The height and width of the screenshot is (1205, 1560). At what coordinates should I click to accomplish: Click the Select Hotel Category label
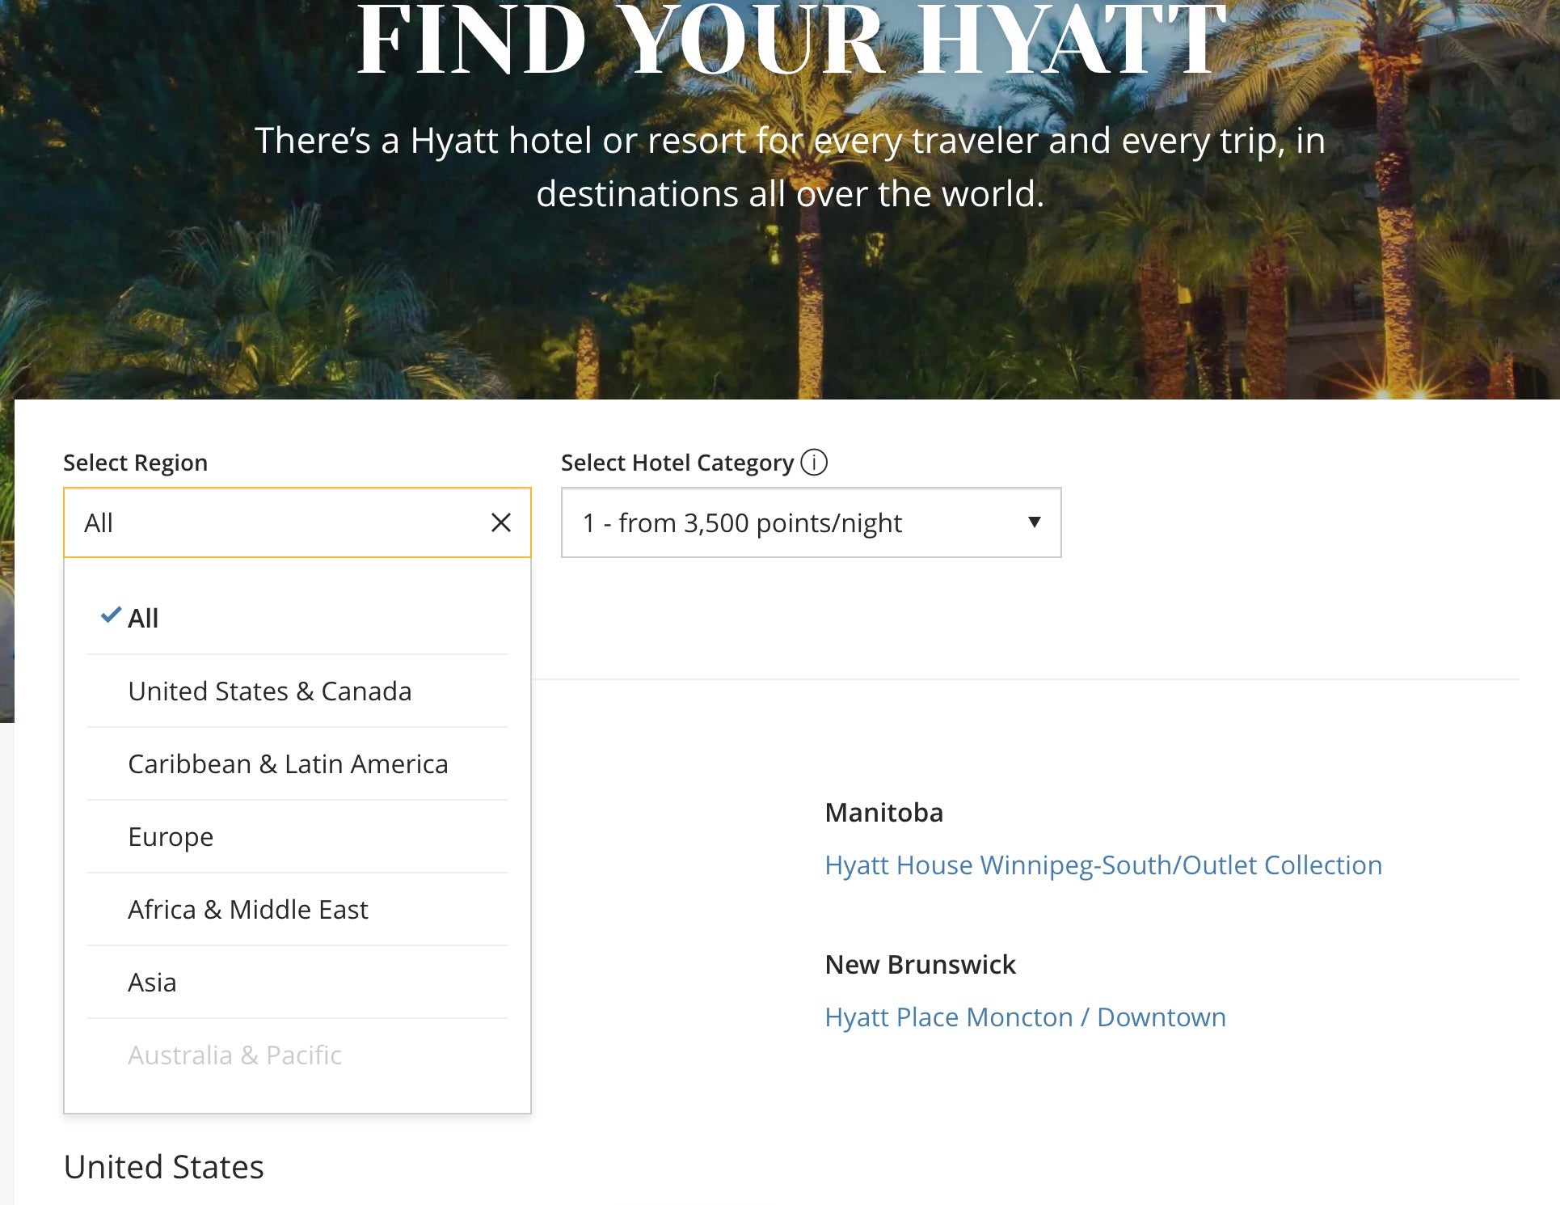point(677,463)
